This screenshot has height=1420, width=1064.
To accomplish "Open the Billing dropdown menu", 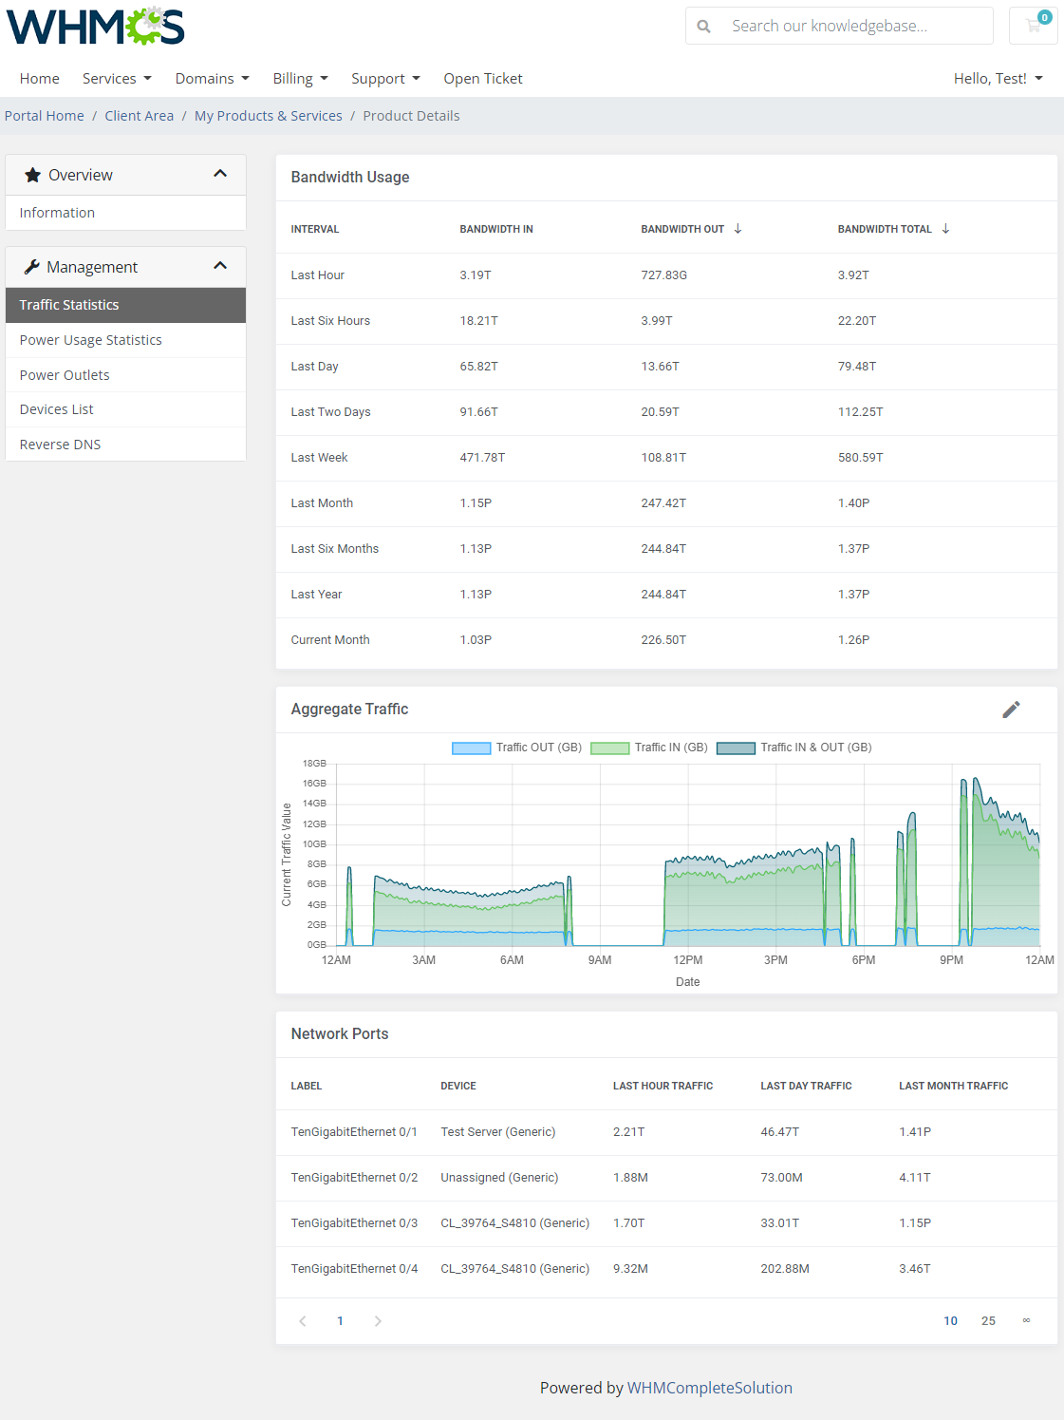I will coord(301,79).
